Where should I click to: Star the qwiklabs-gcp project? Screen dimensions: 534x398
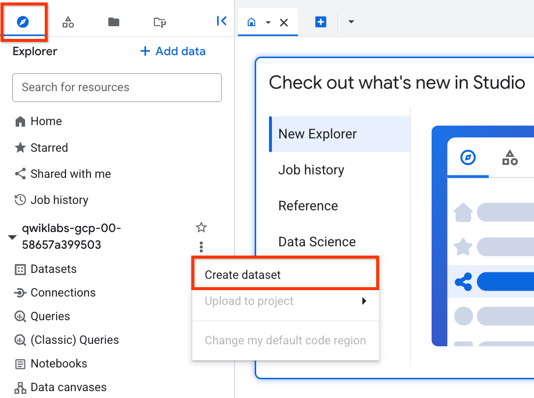pos(201,228)
